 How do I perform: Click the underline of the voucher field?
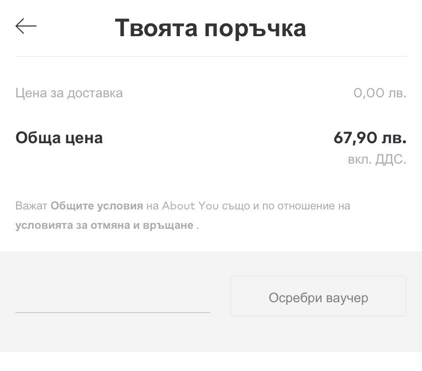(x=112, y=312)
